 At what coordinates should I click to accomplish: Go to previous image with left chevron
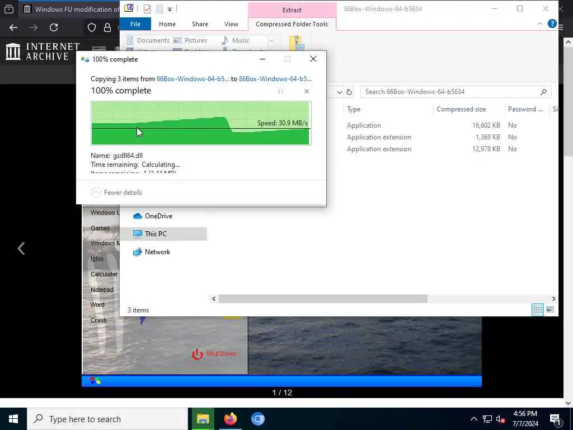pos(21,249)
